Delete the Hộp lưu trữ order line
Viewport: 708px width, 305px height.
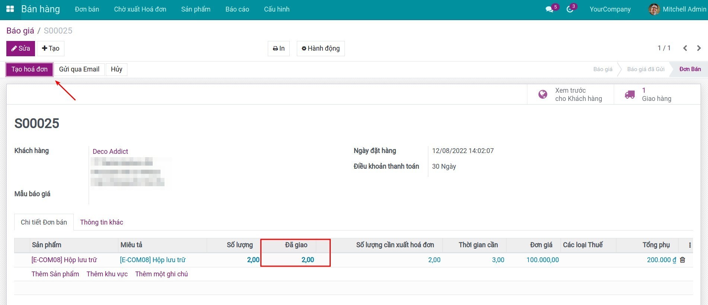[682, 260]
